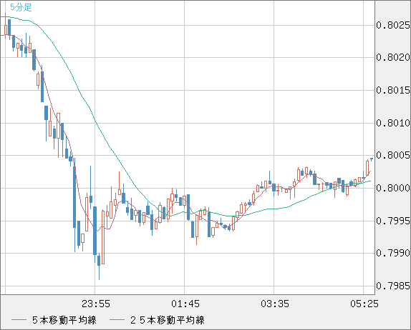Click the 23:55 time axis label
The height and width of the screenshot is (330, 411).
point(96,304)
